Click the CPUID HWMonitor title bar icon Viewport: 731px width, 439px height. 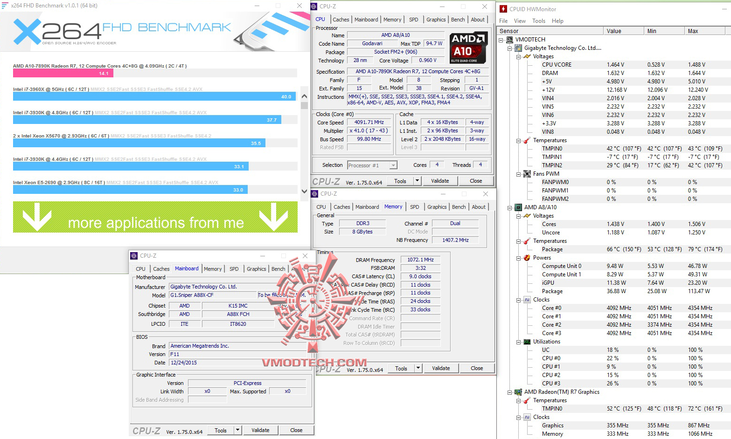coord(503,9)
